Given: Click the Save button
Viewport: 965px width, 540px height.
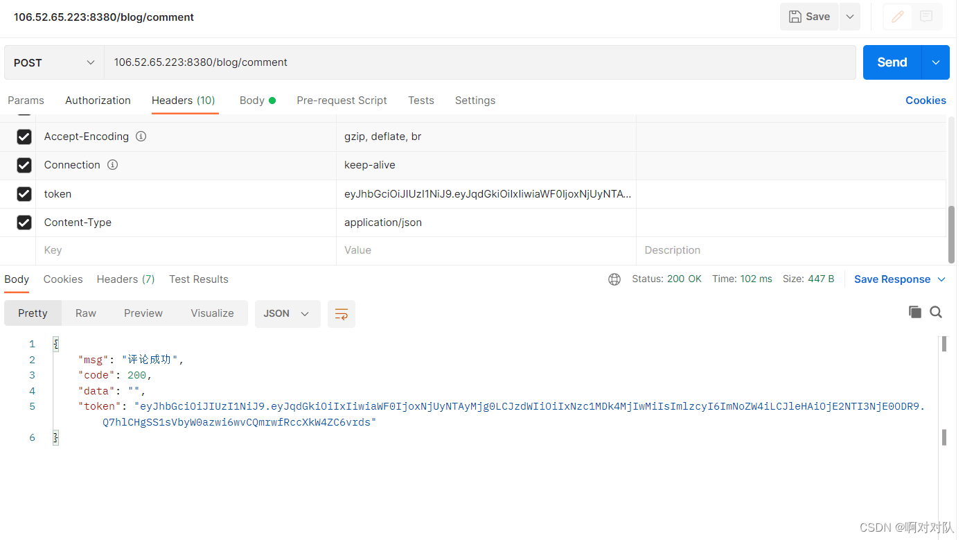Looking at the screenshot, I should click(x=810, y=17).
